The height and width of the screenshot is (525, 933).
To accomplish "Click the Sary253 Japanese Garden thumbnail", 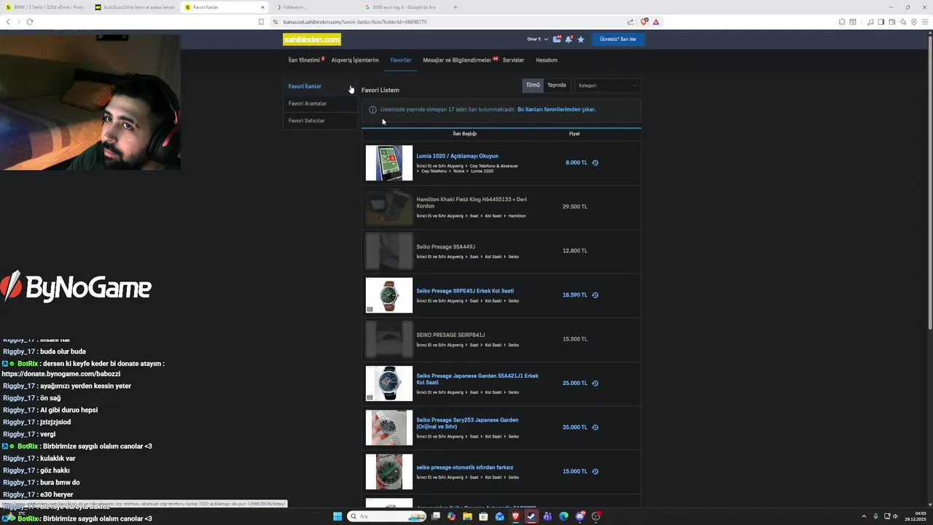I will tap(389, 427).
